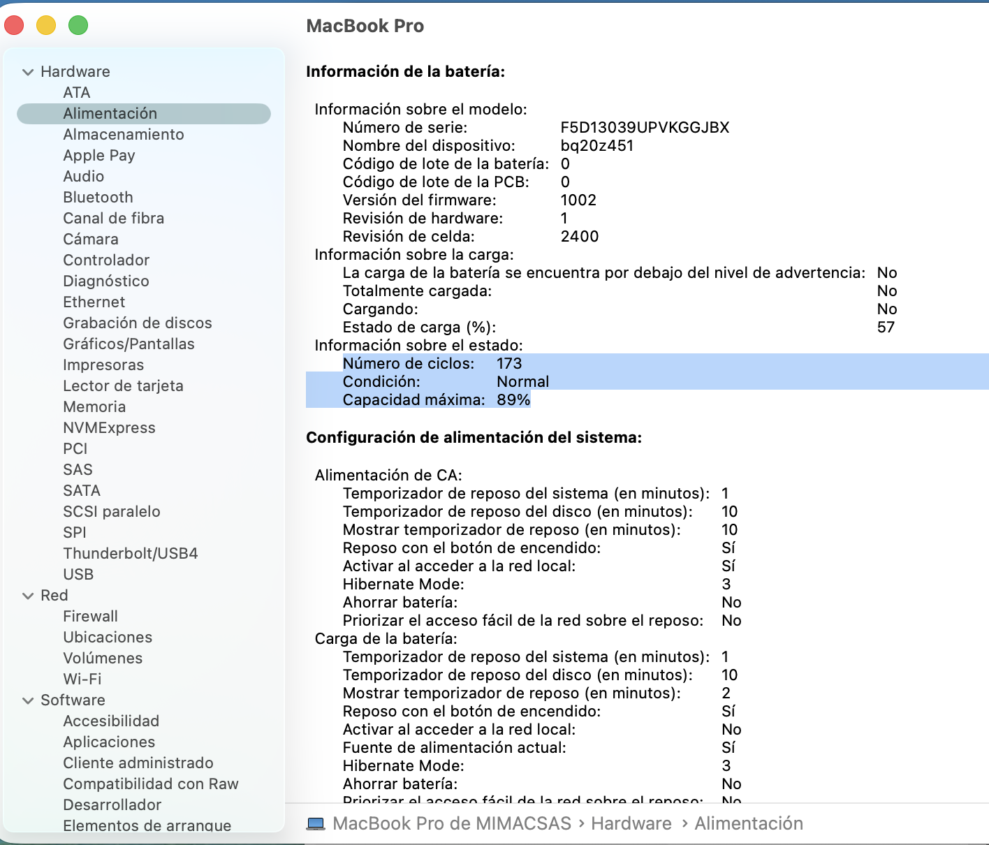Select USB in the sidebar
The width and height of the screenshot is (989, 845).
pyautogui.click(x=78, y=575)
